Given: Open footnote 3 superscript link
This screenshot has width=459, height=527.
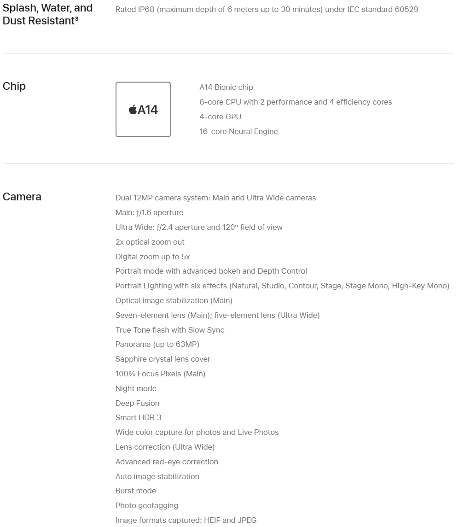Looking at the screenshot, I should [76, 18].
